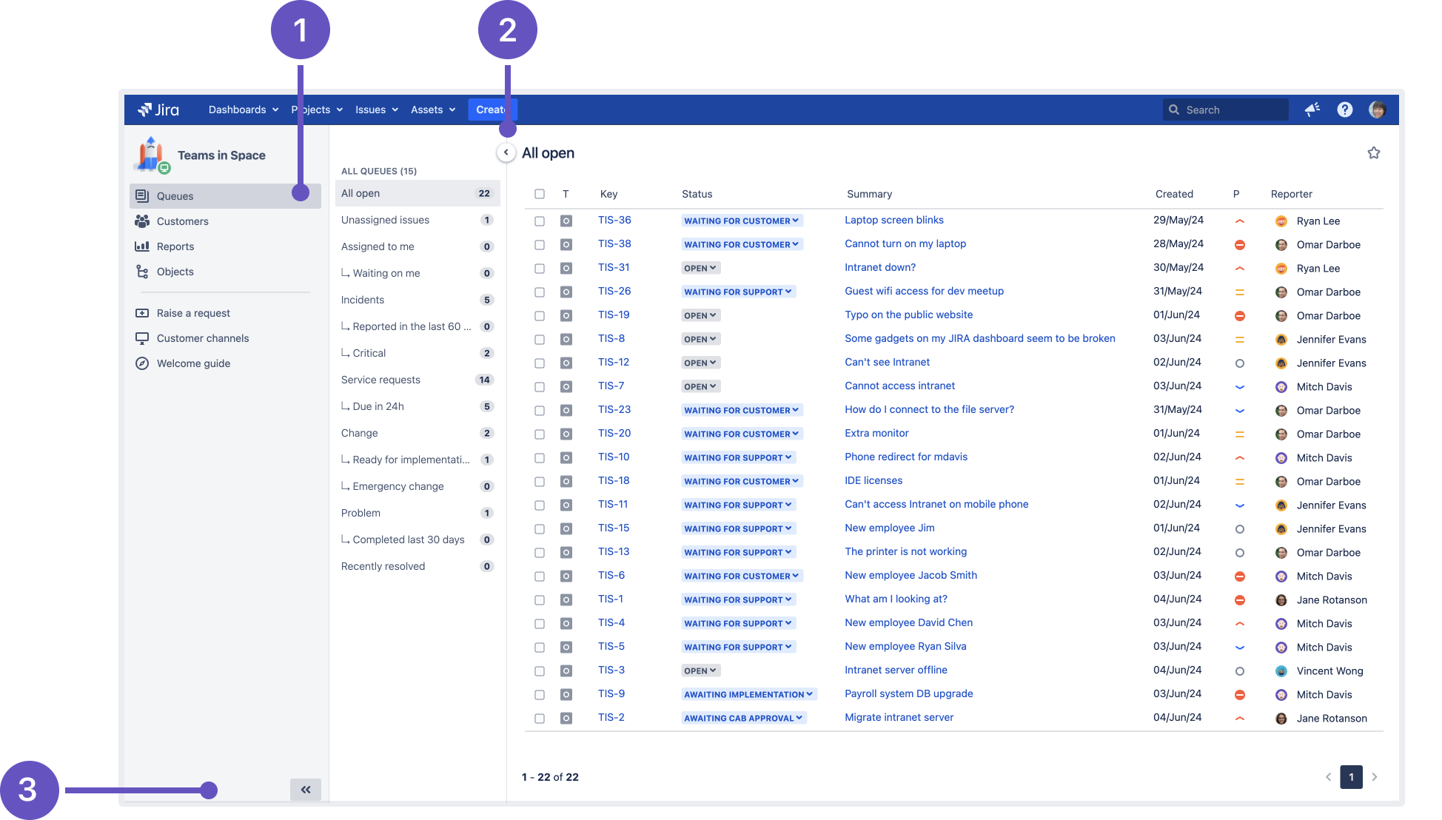Screen dimensions: 1442x820
Task: Open WAITING FOR CUSTOMER status dropdown on TIS-38
Action: [x=741, y=243]
